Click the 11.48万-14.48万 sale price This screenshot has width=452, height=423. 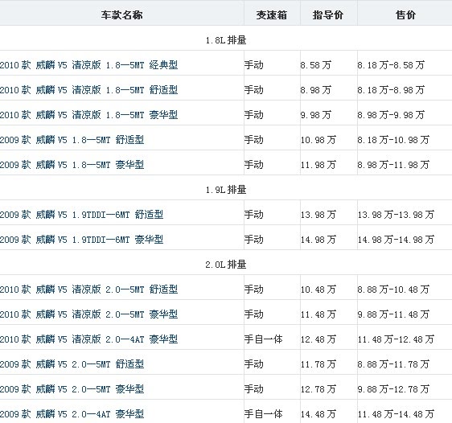pos(396,414)
